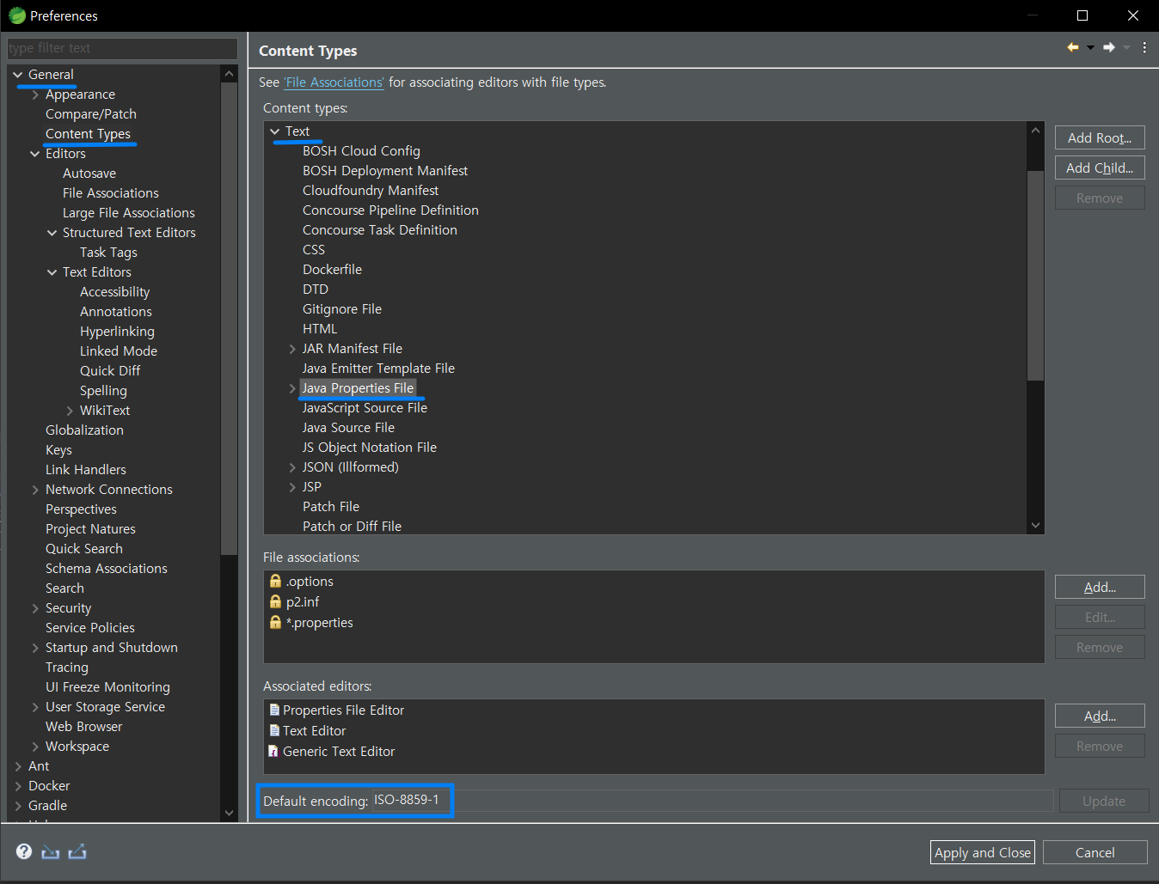Click scroll down arrow in preferences tree
The width and height of the screenshot is (1159, 884).
pos(229,813)
